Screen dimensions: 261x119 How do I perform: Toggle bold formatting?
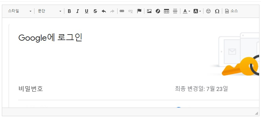click(70, 11)
